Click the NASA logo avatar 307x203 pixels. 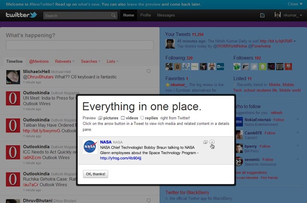(90, 147)
